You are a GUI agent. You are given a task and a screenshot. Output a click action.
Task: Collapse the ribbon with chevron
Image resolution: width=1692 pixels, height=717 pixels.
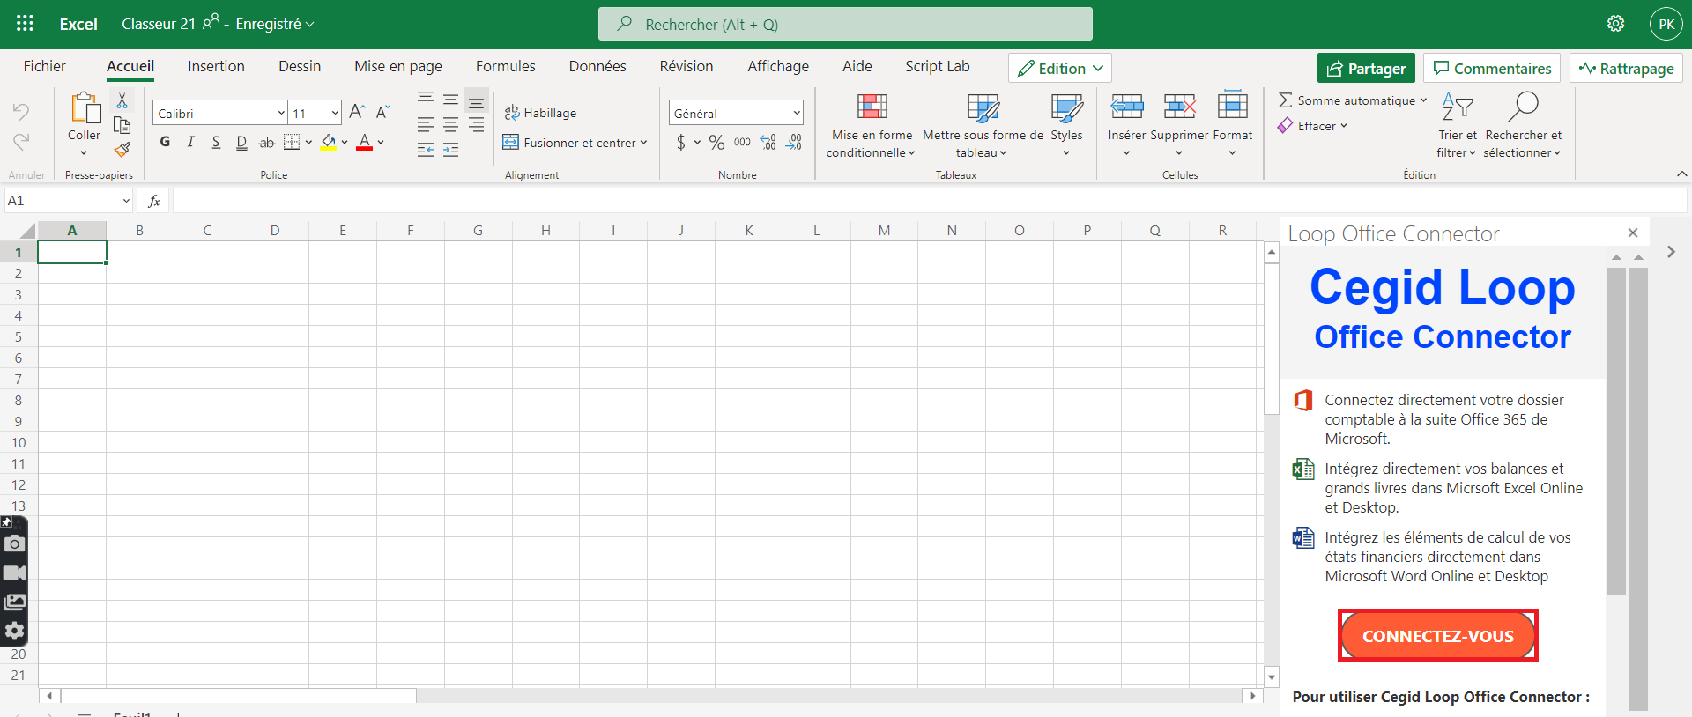1681,174
